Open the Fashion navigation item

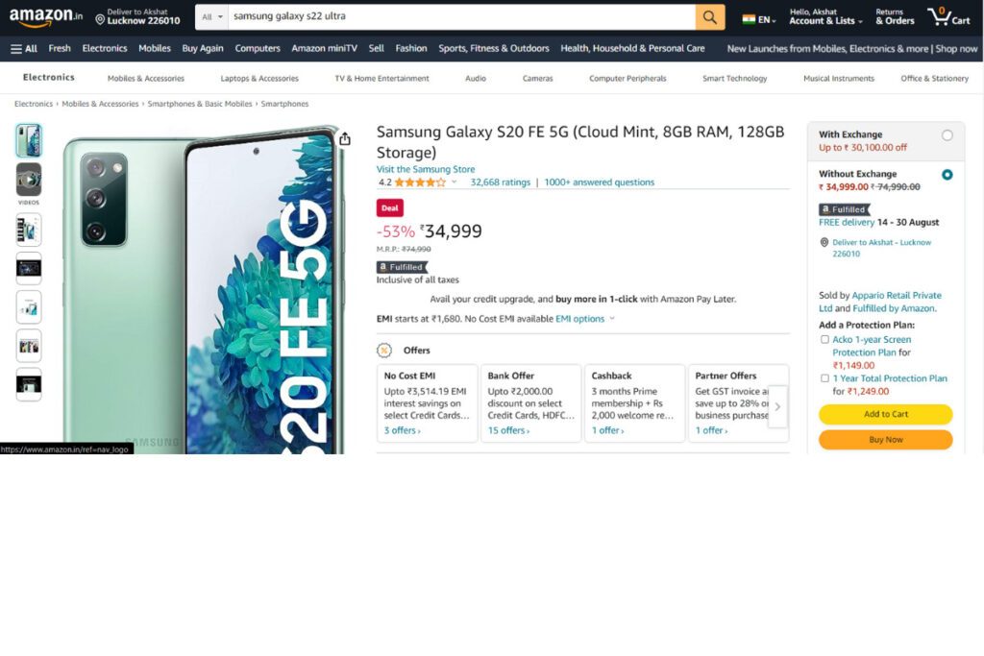[411, 48]
